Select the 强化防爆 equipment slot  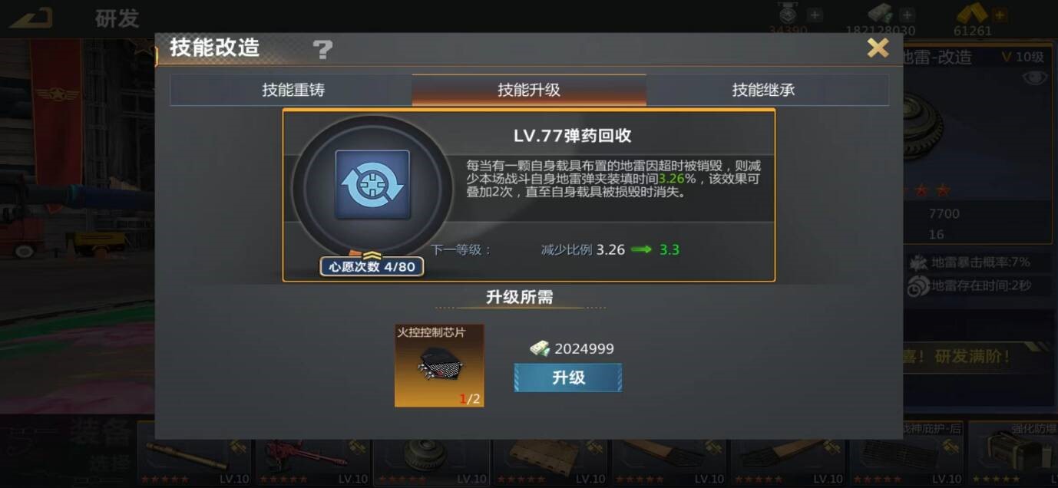[x=1013, y=453]
